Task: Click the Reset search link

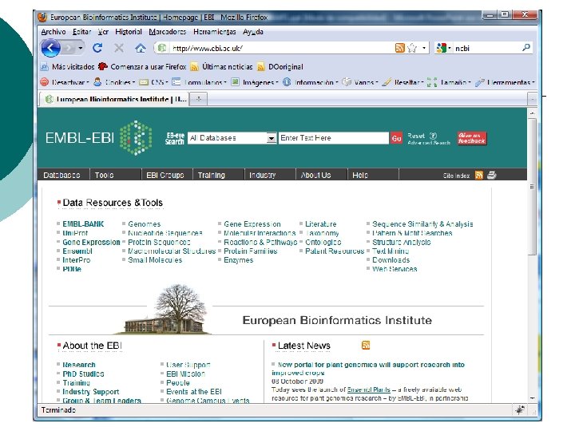Action: click(416, 136)
